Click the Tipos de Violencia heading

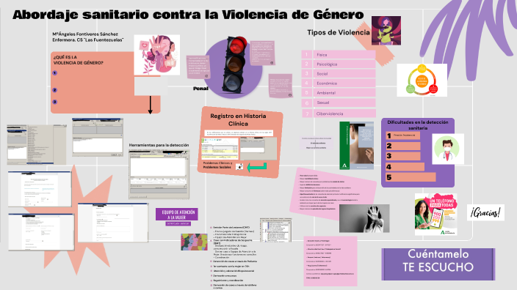click(339, 32)
